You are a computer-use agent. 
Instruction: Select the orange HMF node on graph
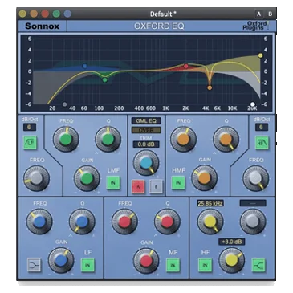pos(210,87)
